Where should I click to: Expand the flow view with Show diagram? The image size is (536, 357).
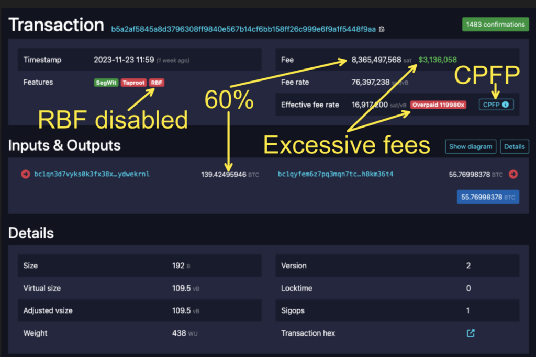(x=471, y=146)
